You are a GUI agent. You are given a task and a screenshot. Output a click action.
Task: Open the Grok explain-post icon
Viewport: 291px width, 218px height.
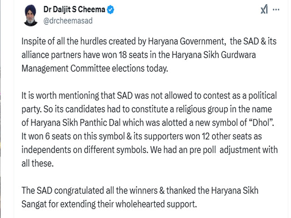(264, 10)
